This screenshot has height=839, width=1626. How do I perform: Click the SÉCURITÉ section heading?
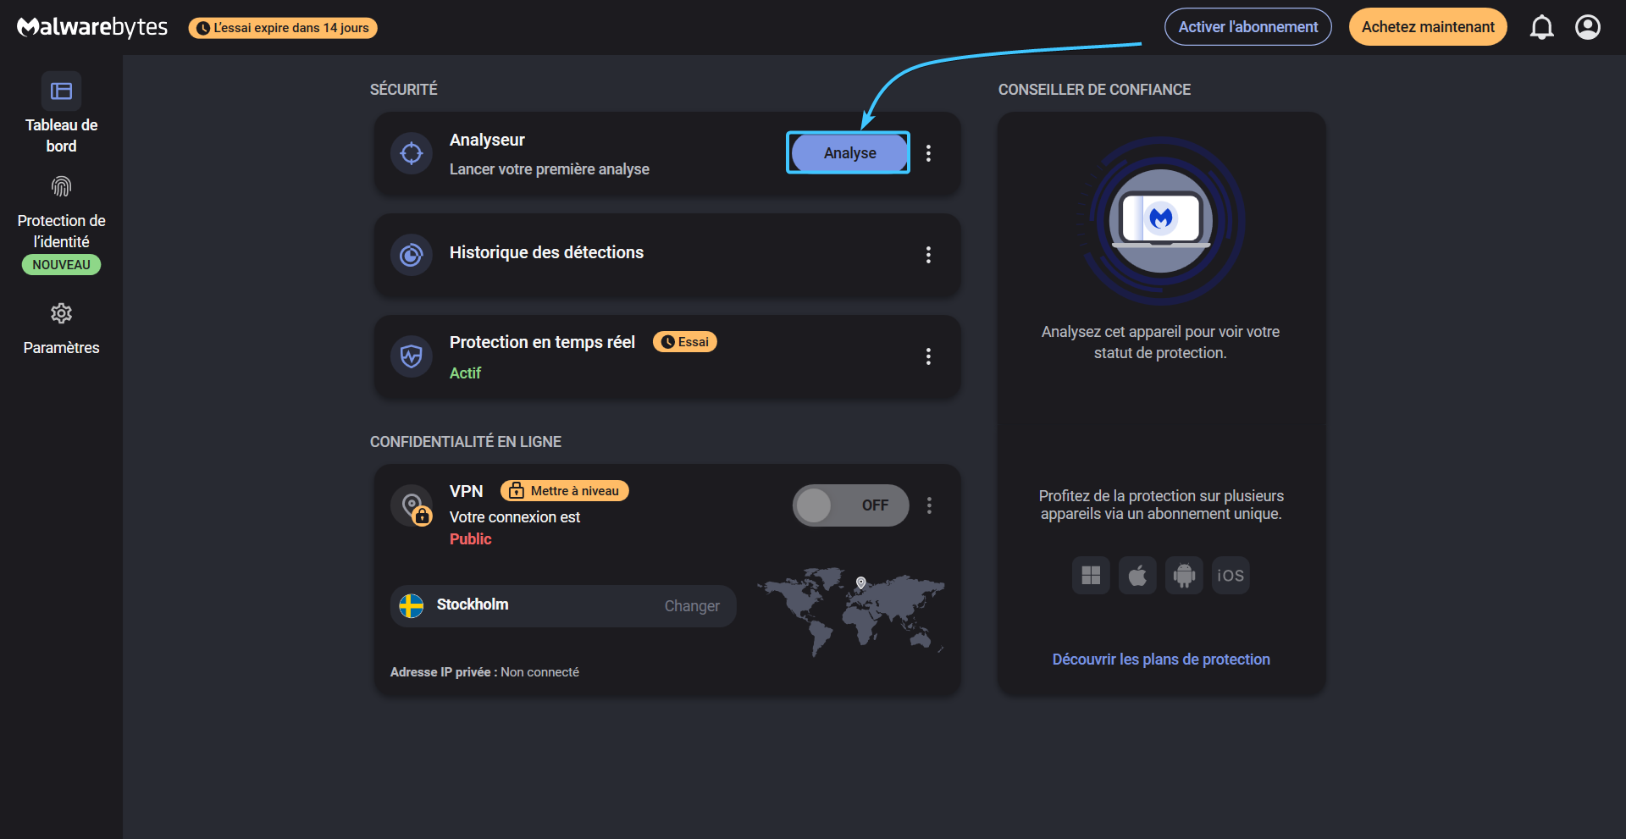404,90
